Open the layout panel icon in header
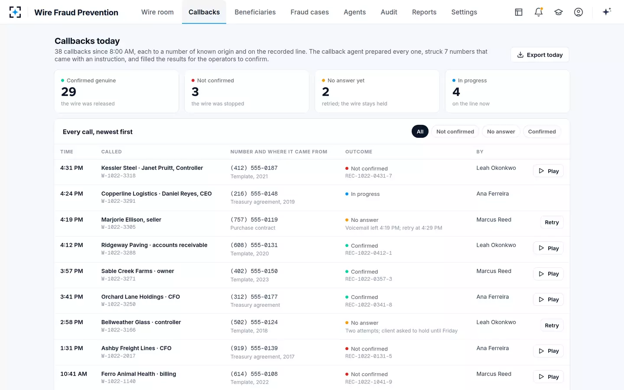 [519, 12]
